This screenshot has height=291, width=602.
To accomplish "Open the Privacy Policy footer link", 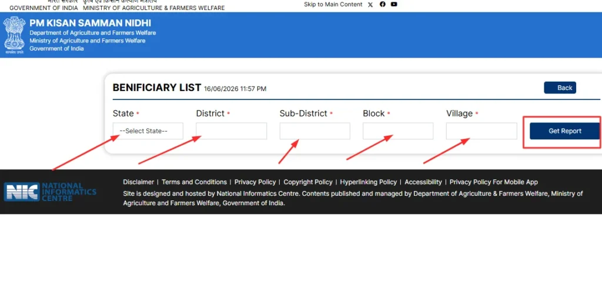I will pos(255,182).
